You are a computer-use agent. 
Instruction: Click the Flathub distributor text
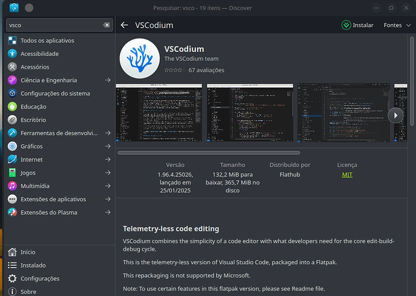tap(290, 174)
